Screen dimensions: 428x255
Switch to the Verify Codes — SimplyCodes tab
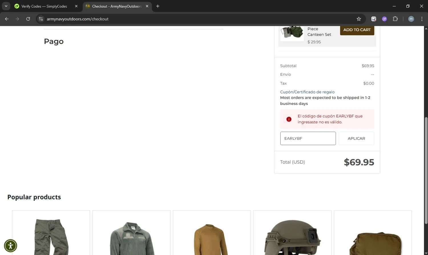[x=44, y=6]
